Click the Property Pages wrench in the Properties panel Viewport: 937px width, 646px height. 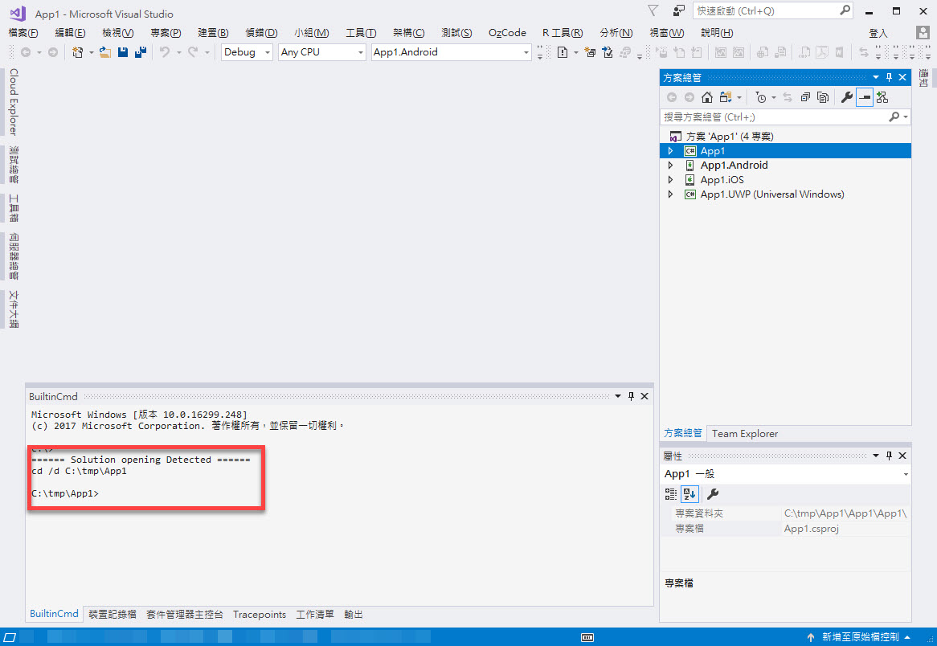[x=713, y=494]
